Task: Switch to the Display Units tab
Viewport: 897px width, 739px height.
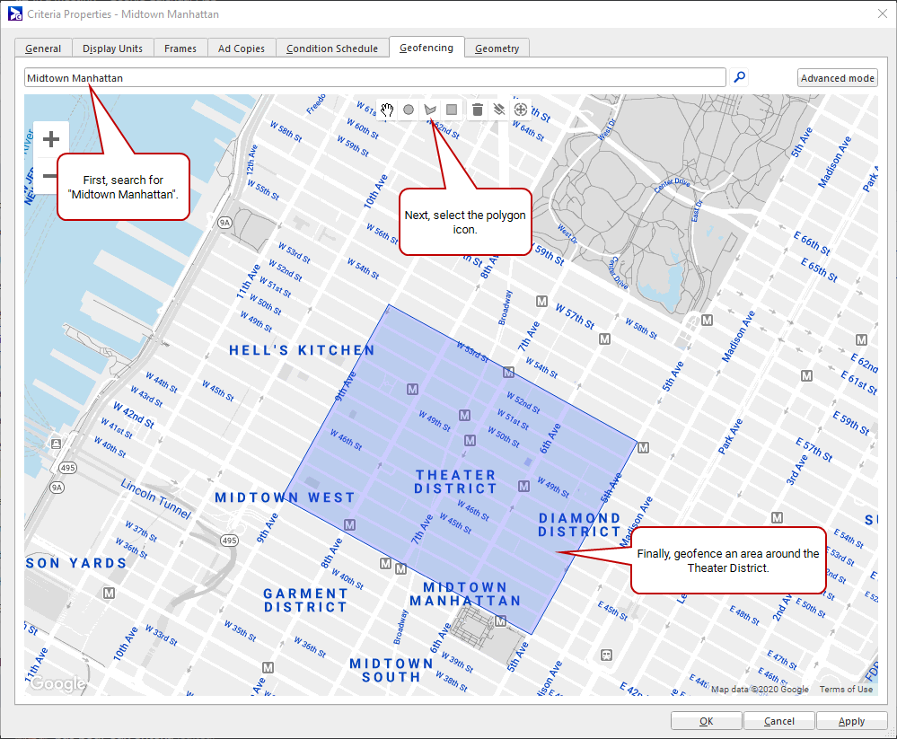Action: click(x=113, y=48)
